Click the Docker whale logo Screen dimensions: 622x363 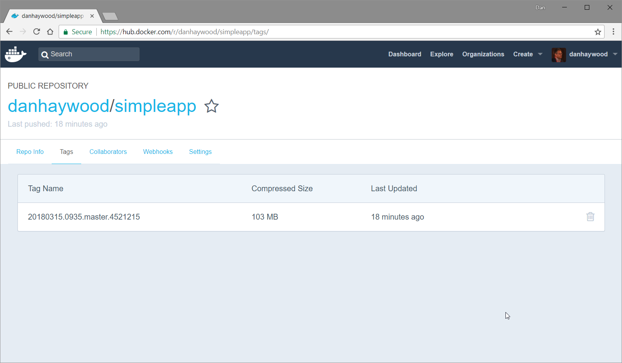pos(16,54)
